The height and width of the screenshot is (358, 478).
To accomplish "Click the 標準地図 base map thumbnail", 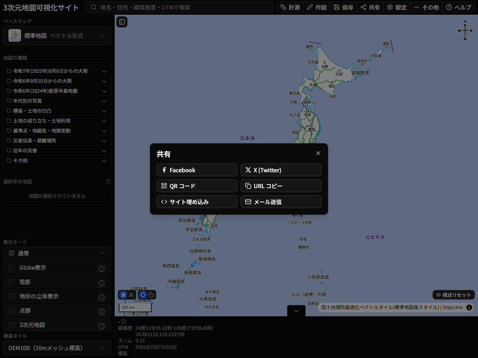I will [x=15, y=35].
